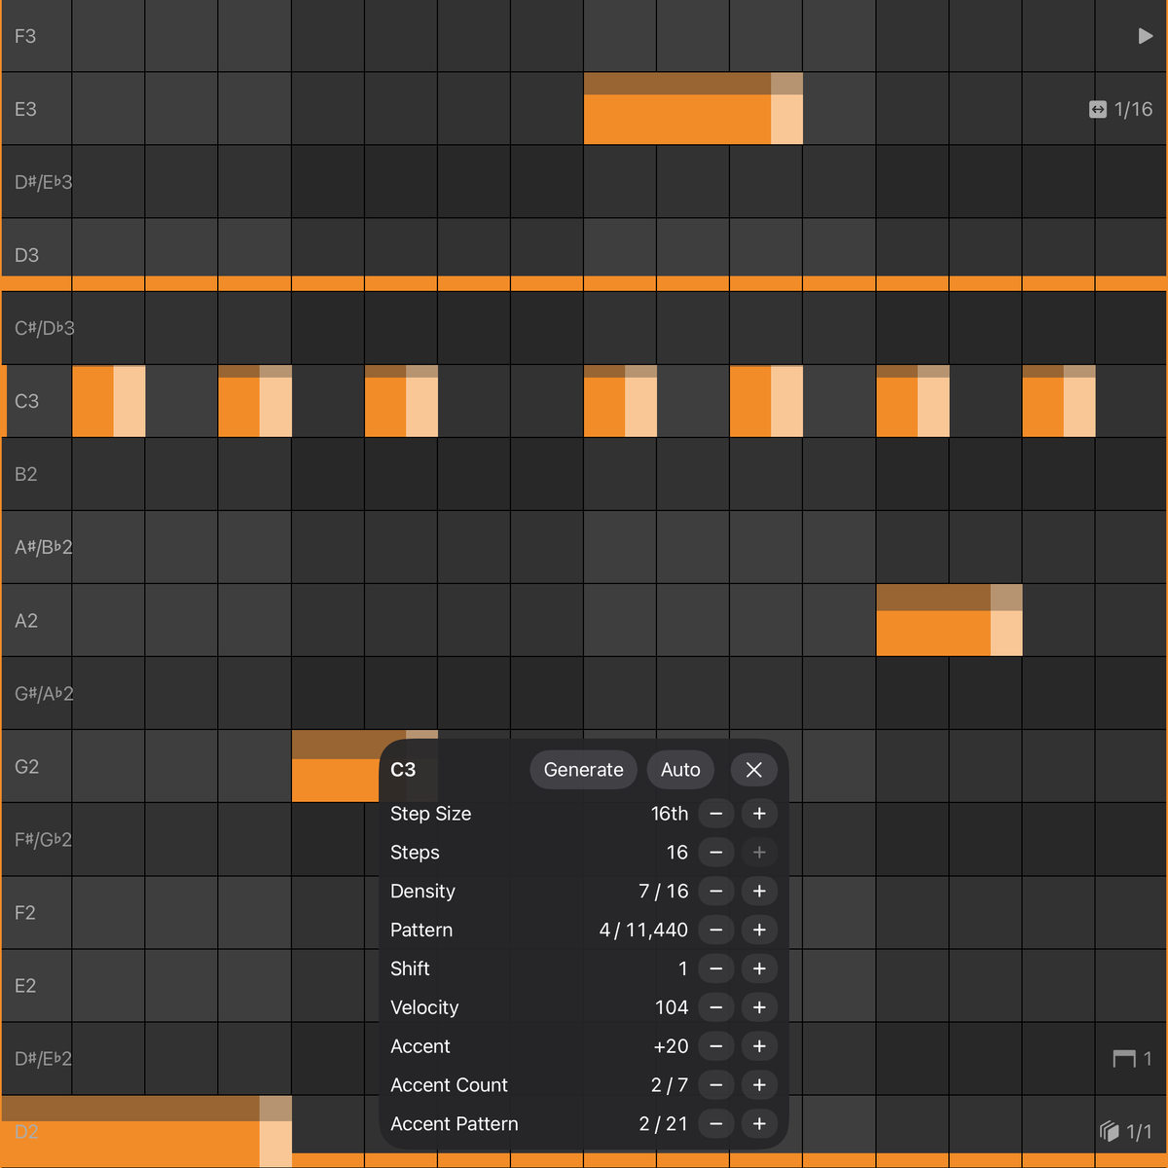Select the first C3 note

tap(109, 401)
